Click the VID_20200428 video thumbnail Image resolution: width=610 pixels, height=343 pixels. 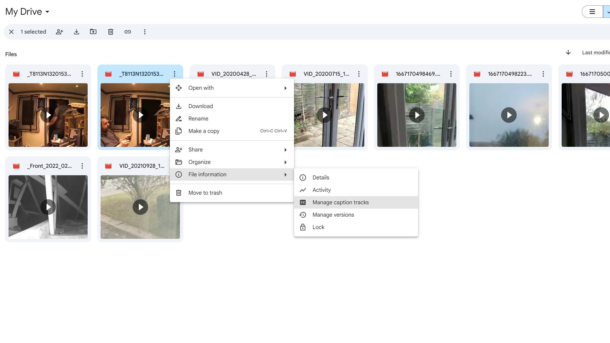pos(232,115)
